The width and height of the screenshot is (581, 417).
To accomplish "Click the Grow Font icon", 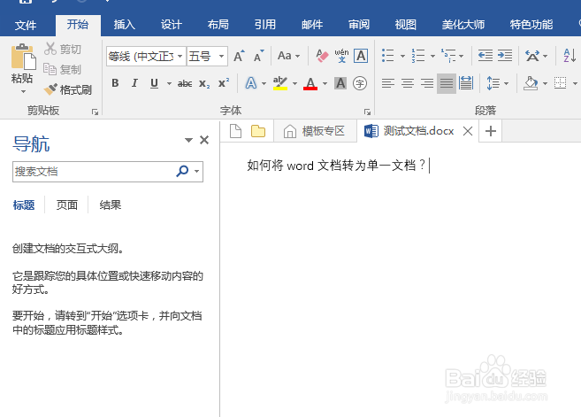I will click(239, 56).
